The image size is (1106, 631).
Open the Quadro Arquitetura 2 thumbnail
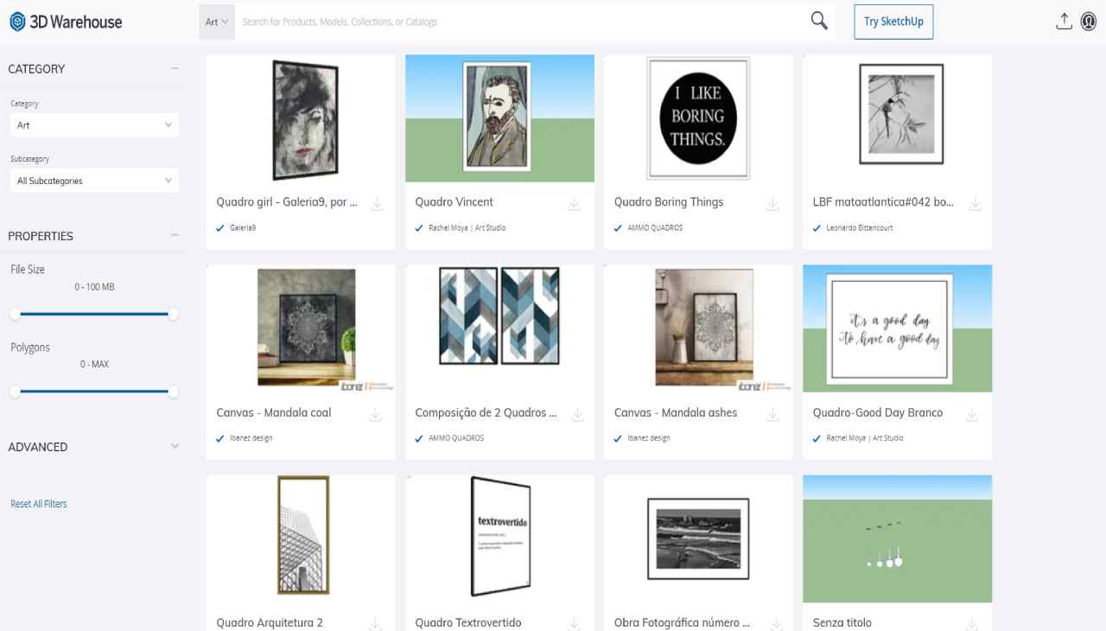tap(301, 539)
